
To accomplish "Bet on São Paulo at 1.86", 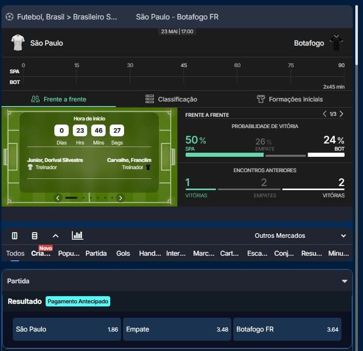I will coord(67,329).
